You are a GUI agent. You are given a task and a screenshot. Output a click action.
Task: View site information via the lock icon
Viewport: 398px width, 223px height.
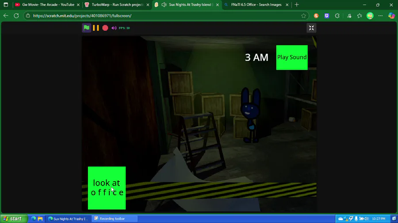[x=28, y=16]
